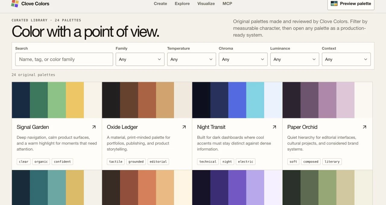Image resolution: width=386 pixels, height=205 pixels.
Task: Click the Preview palette button
Action: tap(351, 4)
